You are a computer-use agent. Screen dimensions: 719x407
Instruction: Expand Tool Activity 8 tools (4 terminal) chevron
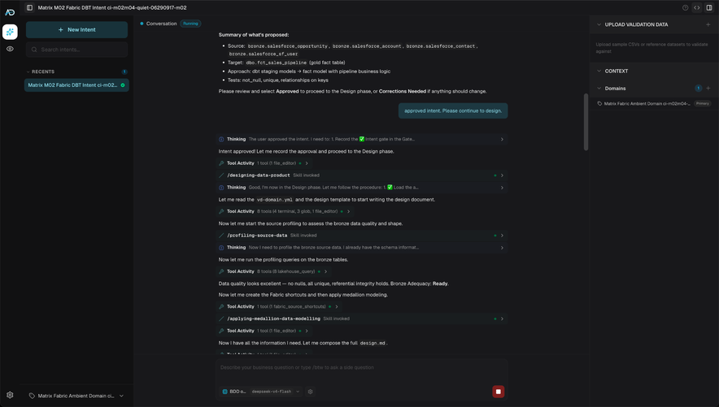(348, 211)
